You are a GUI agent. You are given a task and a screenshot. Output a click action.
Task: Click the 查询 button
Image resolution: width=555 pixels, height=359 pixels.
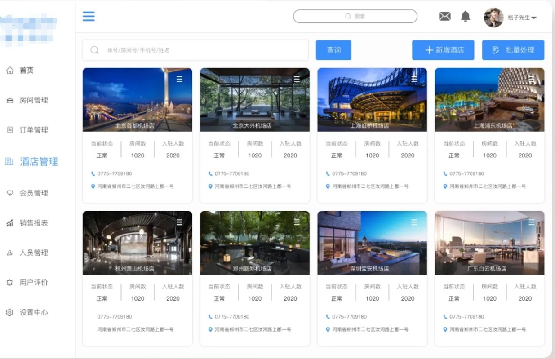pyautogui.click(x=334, y=50)
